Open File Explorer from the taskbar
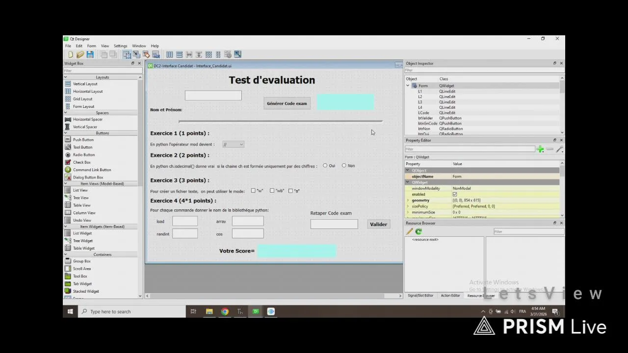This screenshot has width=628, height=353. click(x=209, y=311)
